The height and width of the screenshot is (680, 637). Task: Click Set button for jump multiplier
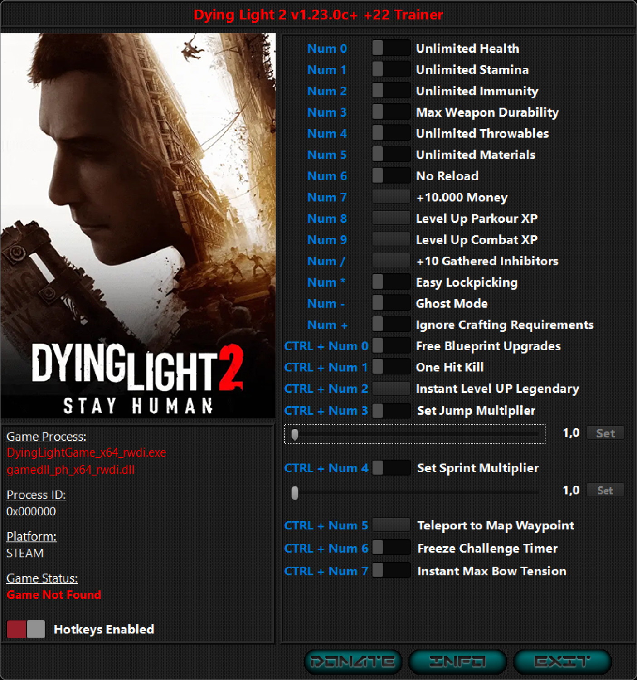[x=605, y=433]
